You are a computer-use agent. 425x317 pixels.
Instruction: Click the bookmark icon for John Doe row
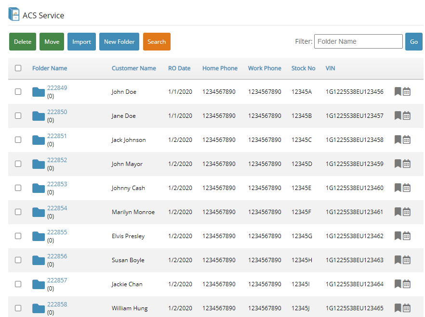[398, 91]
